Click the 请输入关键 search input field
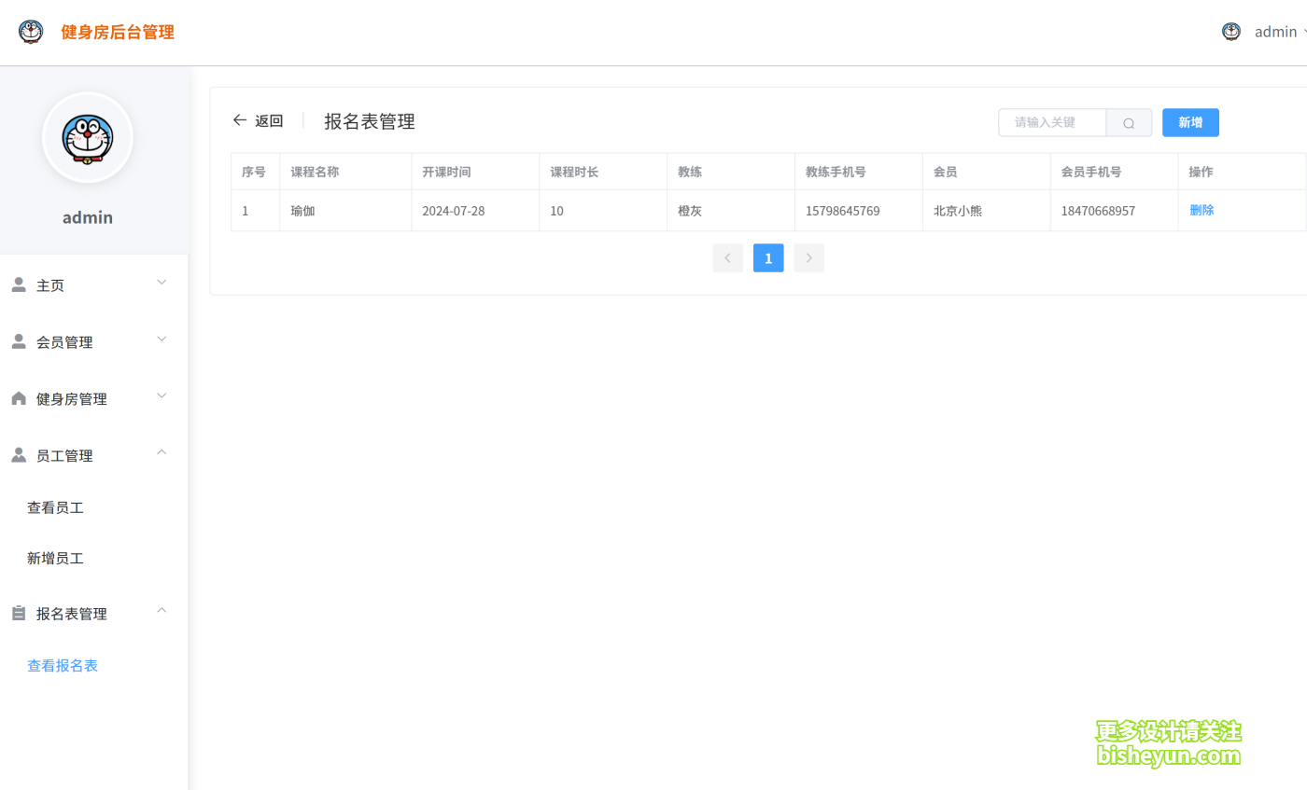Viewport: 1307px width, 790px height. (1052, 122)
